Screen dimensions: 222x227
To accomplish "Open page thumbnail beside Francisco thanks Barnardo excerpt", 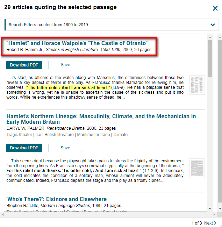I will pyautogui.click(x=197, y=85).
